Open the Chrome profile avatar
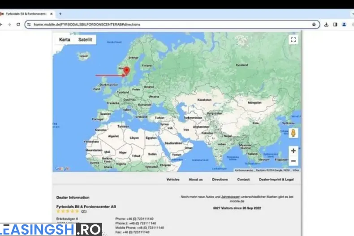The image size is (354, 236). pos(344,24)
